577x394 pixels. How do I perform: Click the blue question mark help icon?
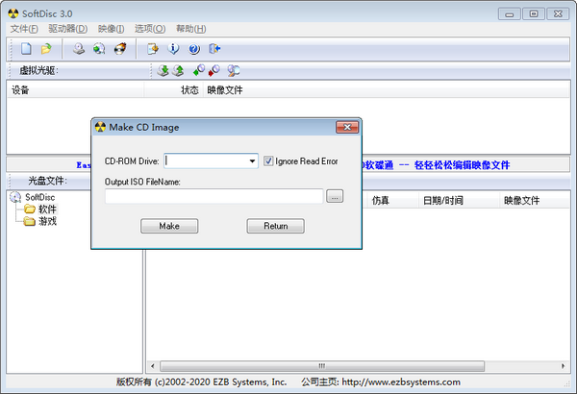pos(194,49)
